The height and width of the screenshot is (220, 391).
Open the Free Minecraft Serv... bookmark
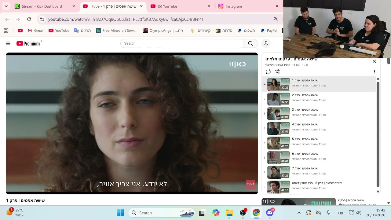click(116, 31)
